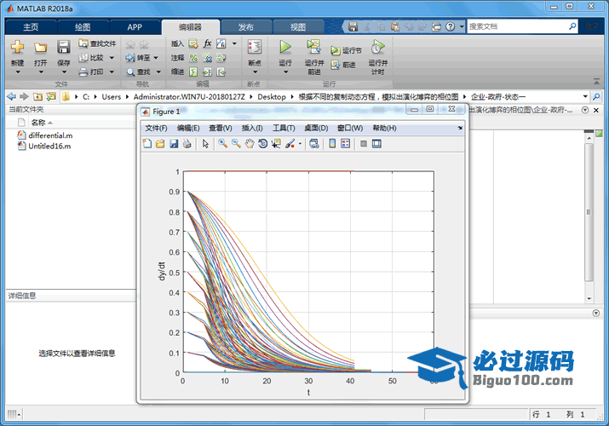Expand the brush tool color dropdown arrow
Viewport: 609px width, 426px height.
click(x=300, y=144)
